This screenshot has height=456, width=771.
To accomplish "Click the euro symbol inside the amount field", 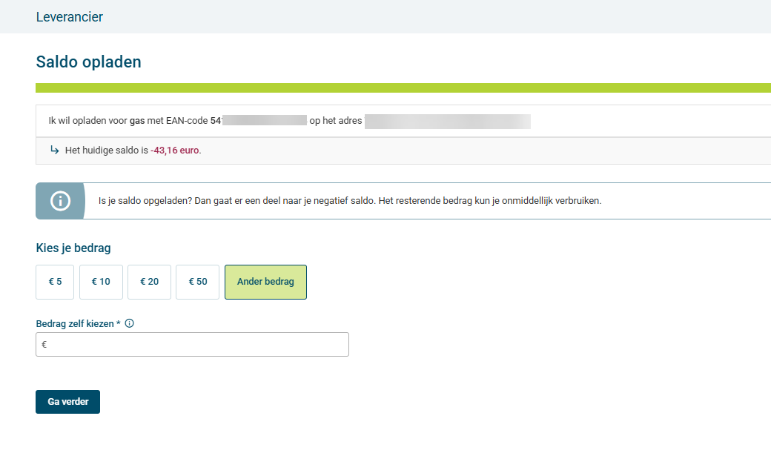I will 44,345.
